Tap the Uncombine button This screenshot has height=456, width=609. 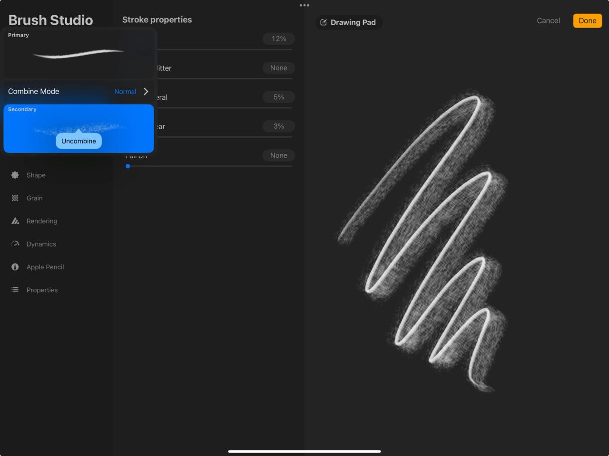pyautogui.click(x=79, y=141)
